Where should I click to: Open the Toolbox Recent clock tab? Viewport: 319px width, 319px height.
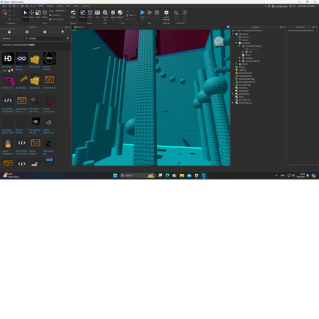[x=45, y=32]
